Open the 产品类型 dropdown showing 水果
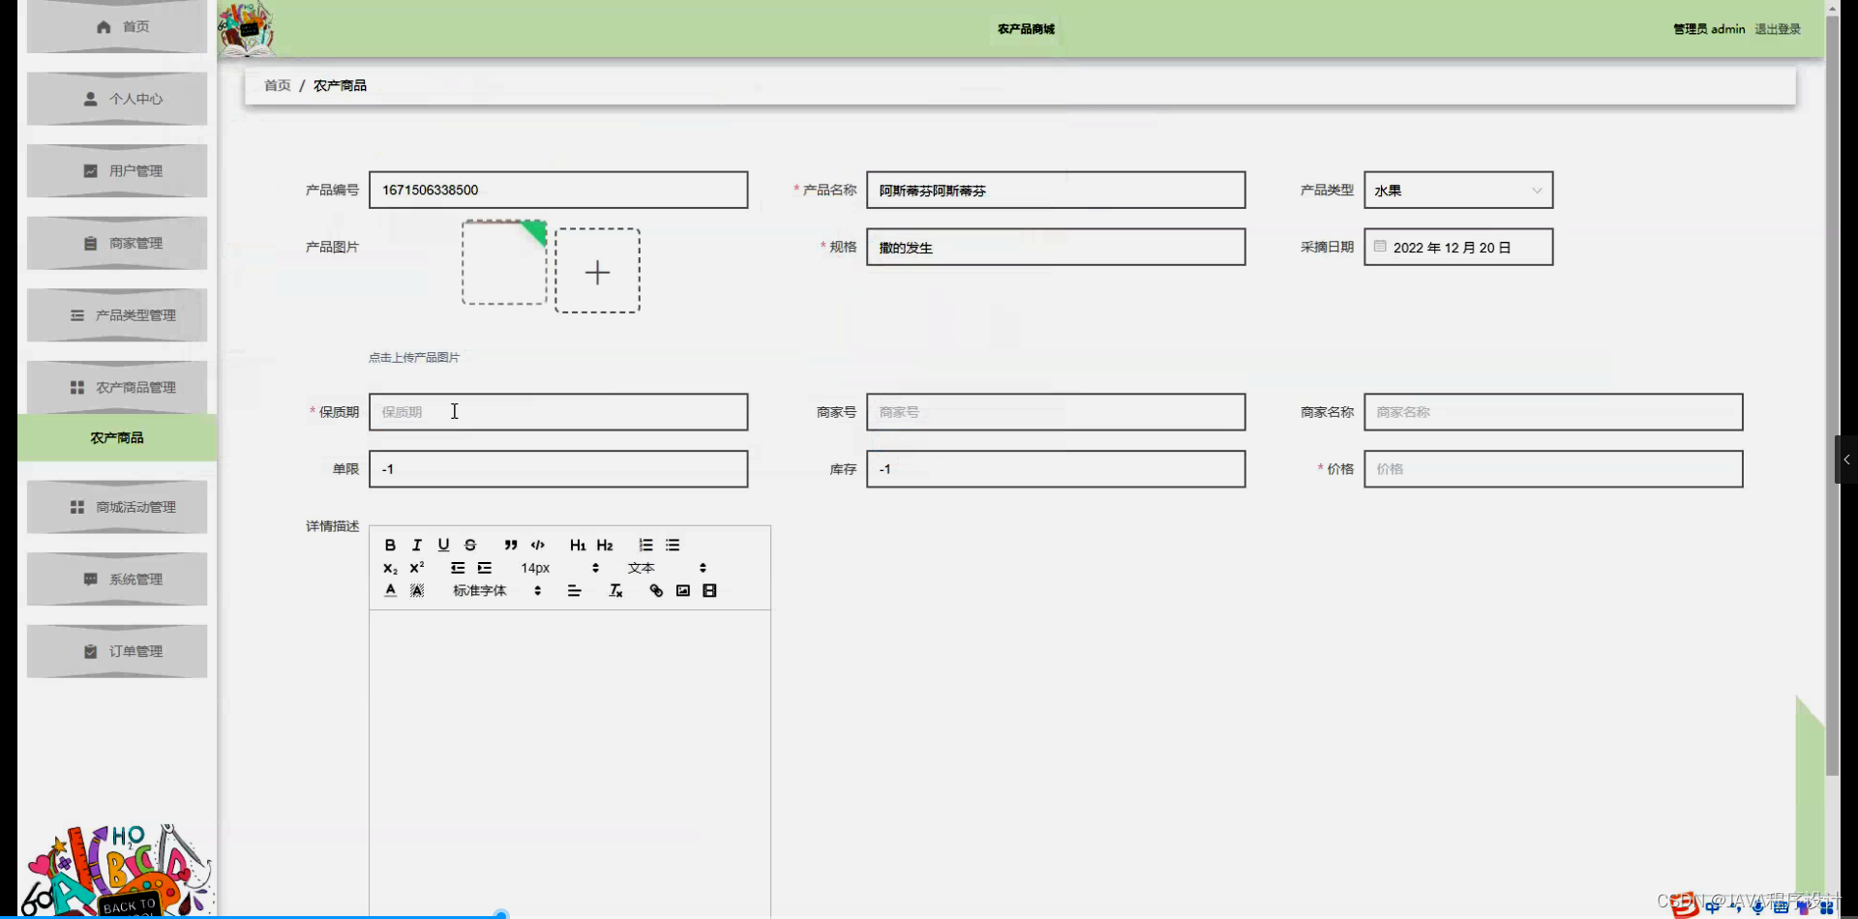 (1458, 190)
